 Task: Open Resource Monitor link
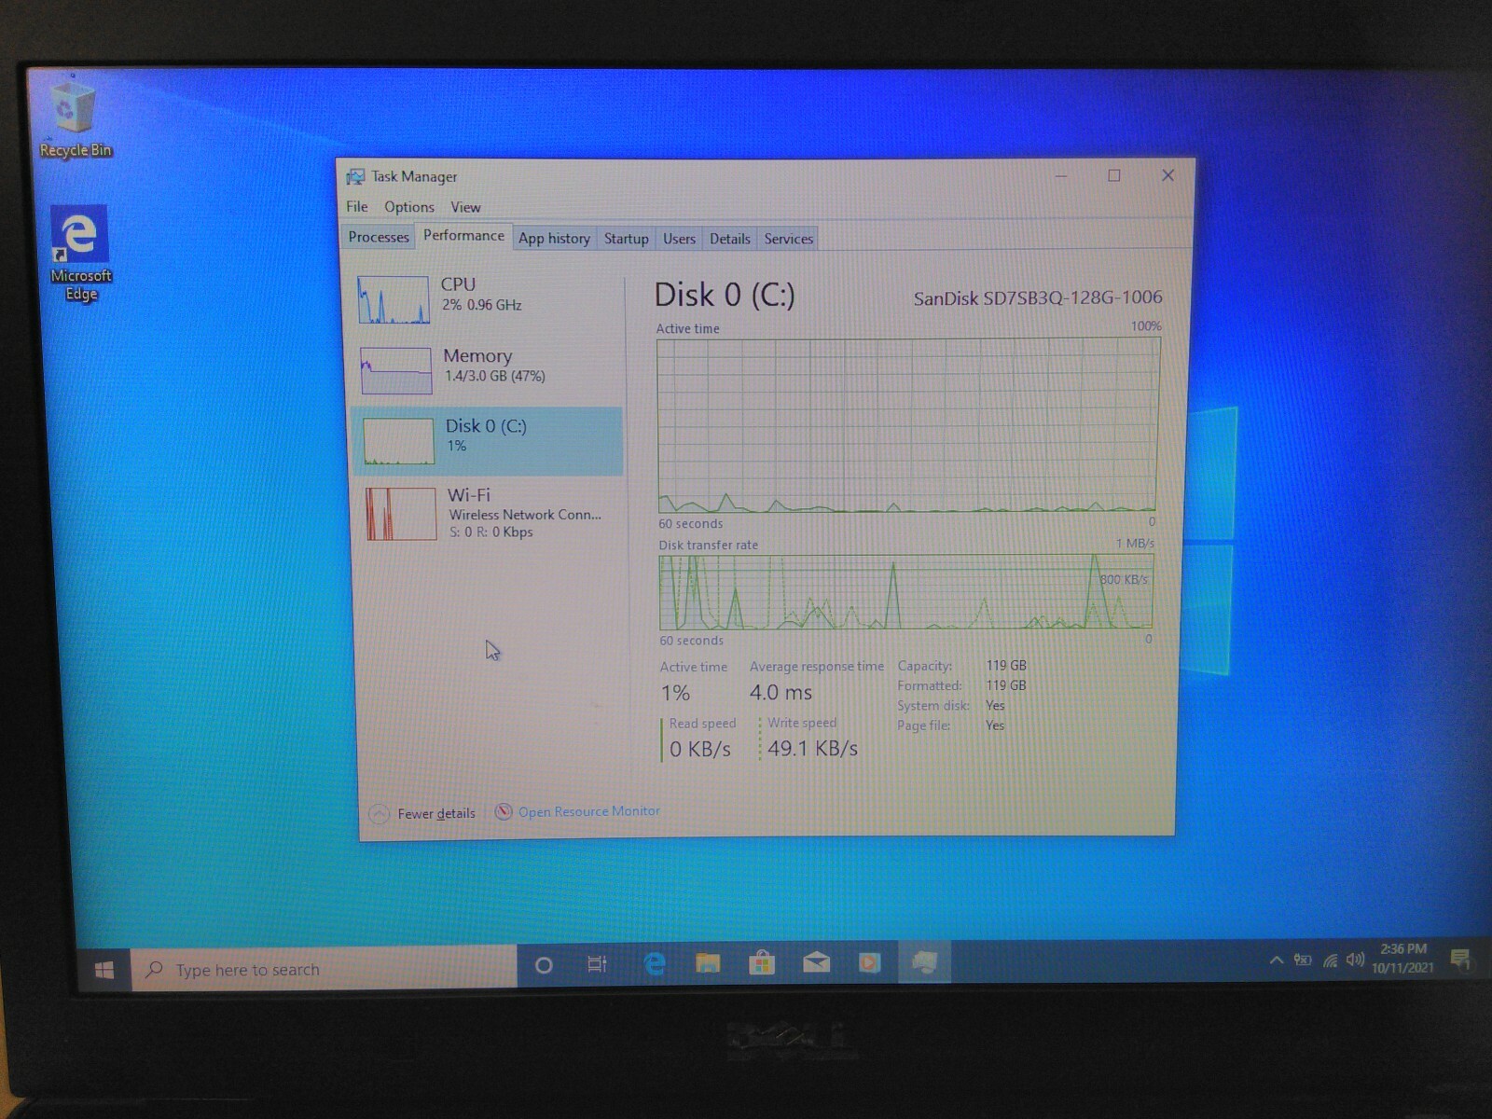point(588,811)
